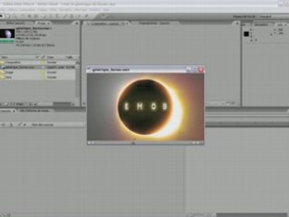Select the Rotation tool in the toolbar
The height and width of the screenshot is (217, 289).
click(23, 16)
